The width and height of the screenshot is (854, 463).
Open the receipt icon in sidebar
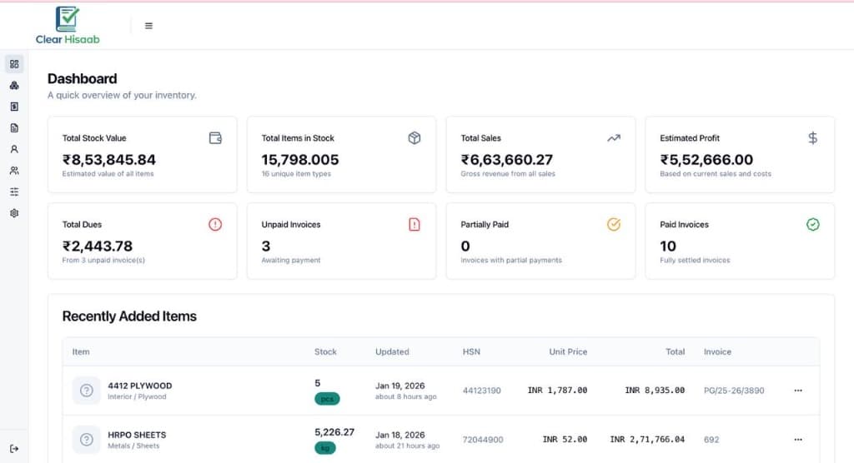point(14,107)
